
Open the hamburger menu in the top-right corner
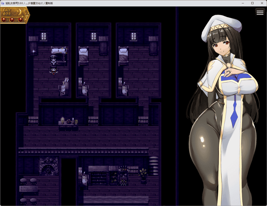click(x=260, y=12)
